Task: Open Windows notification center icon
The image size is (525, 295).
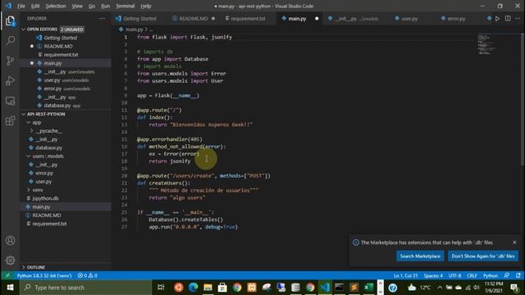Action: [515, 288]
